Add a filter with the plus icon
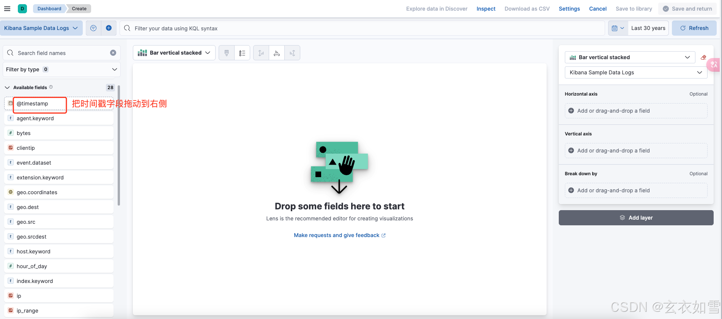The height and width of the screenshot is (319, 722). [109, 28]
